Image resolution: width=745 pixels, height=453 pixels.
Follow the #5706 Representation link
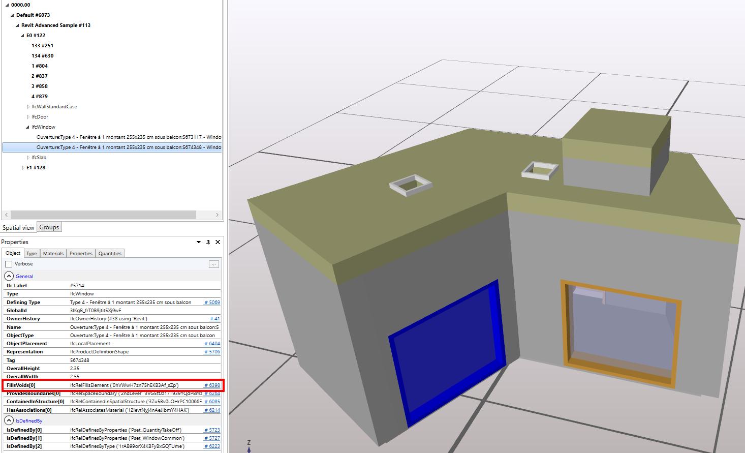point(212,352)
